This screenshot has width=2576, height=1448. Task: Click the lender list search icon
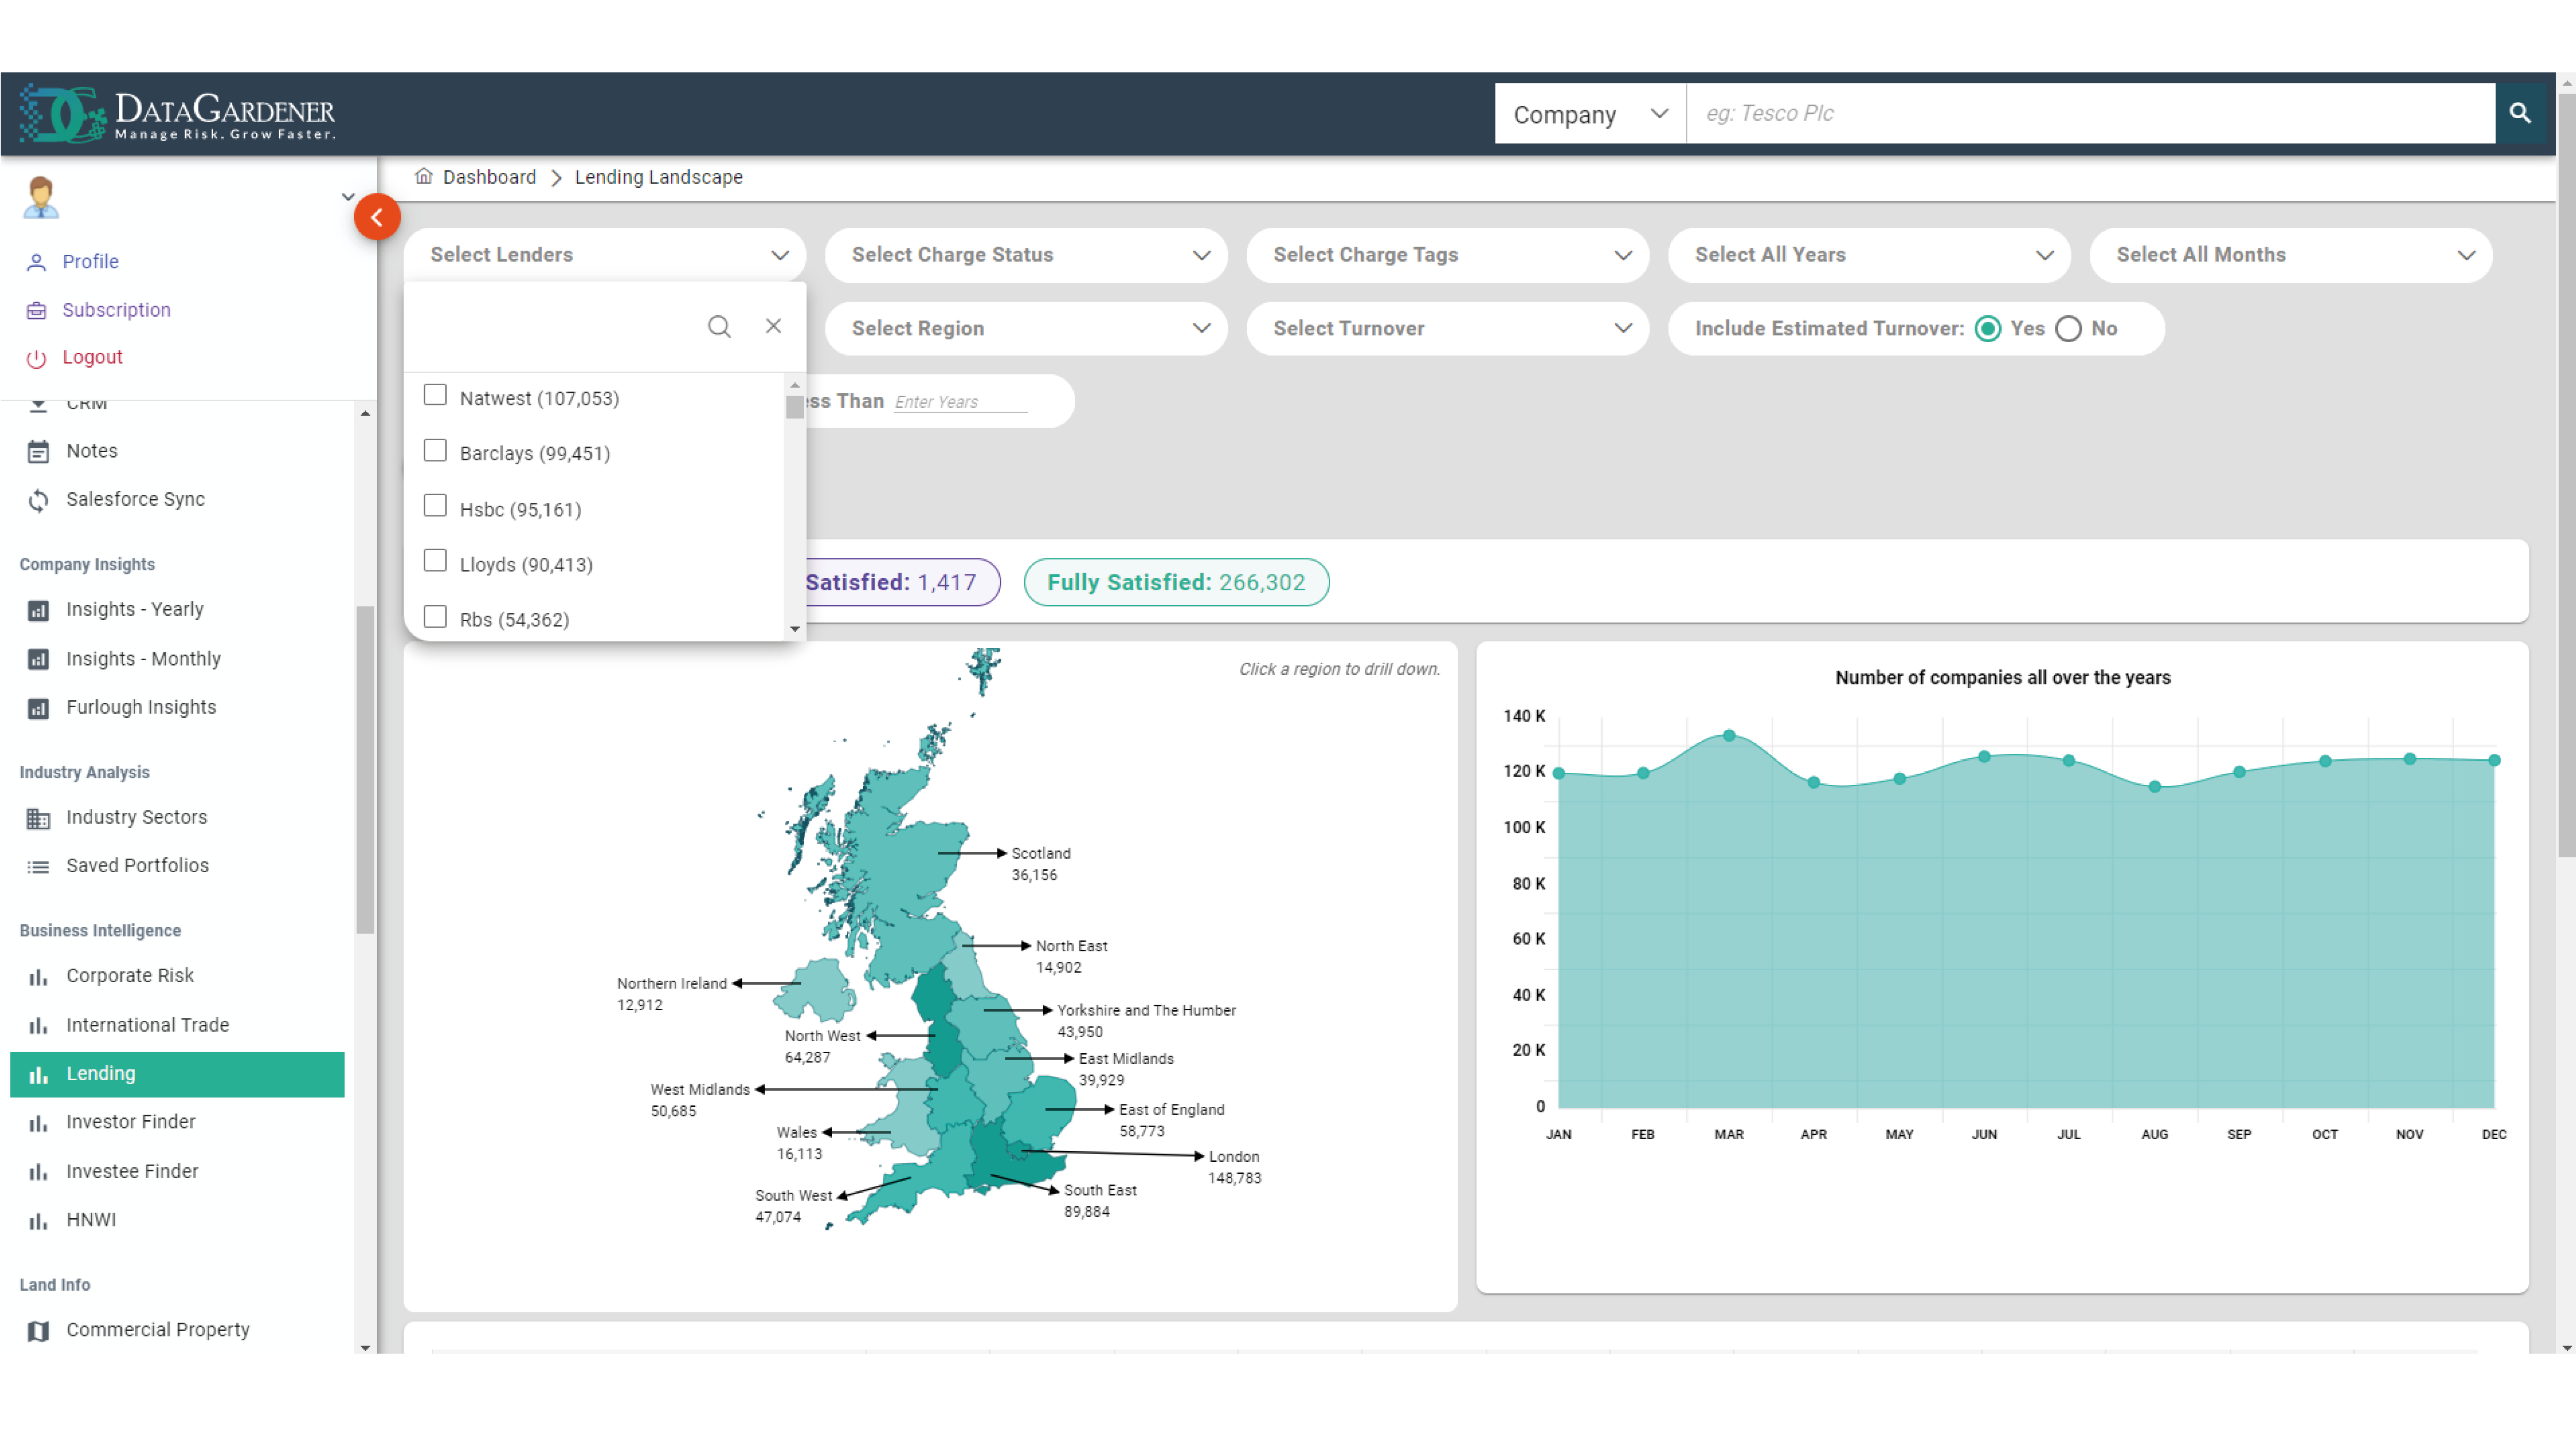719,327
